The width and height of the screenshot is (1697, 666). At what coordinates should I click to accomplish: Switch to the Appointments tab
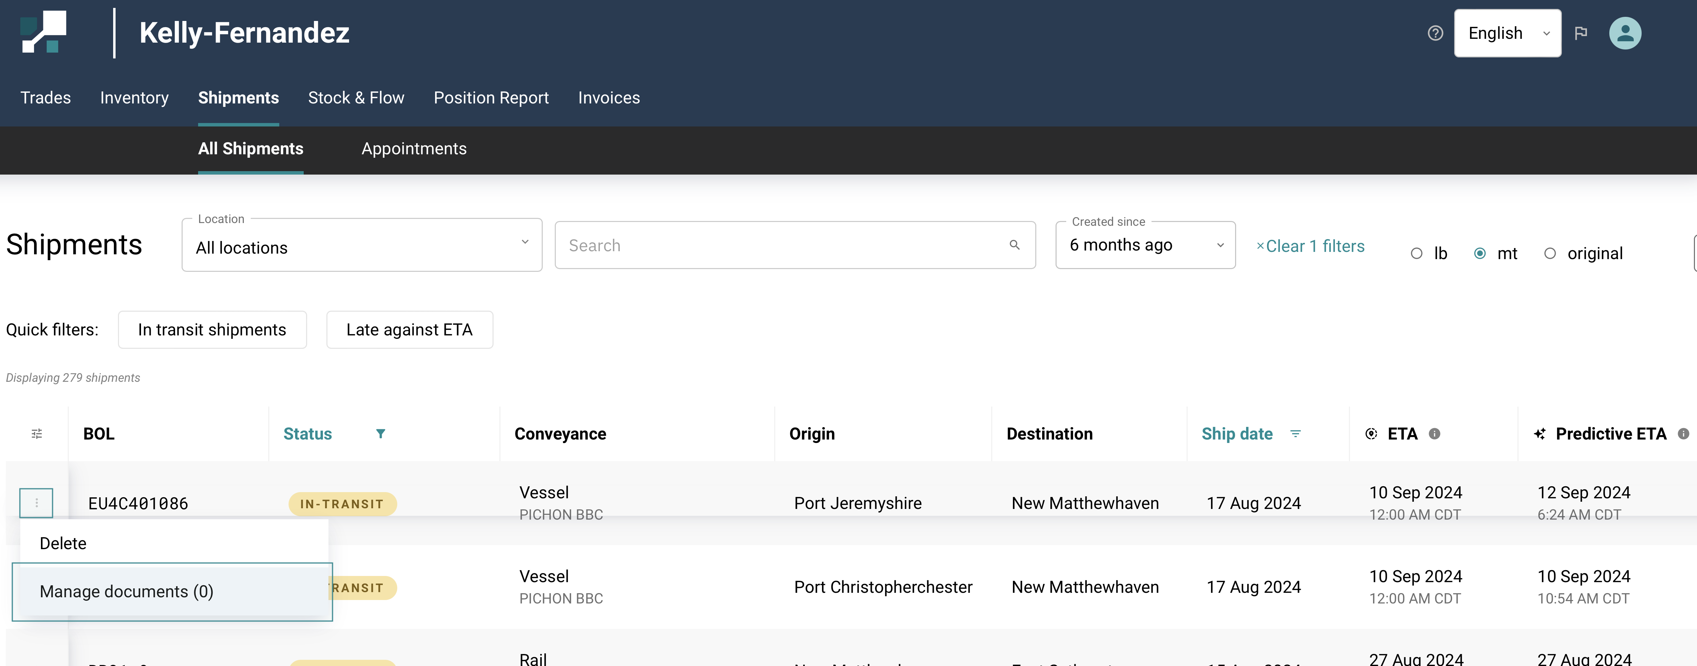(414, 149)
